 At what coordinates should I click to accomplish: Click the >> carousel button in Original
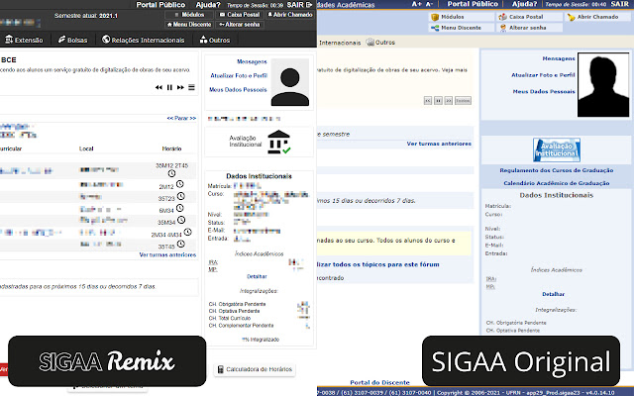pyautogui.click(x=449, y=101)
